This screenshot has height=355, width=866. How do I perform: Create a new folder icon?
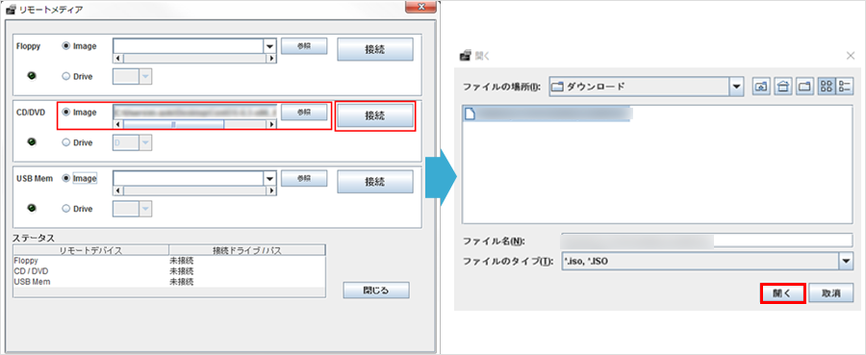pos(804,87)
